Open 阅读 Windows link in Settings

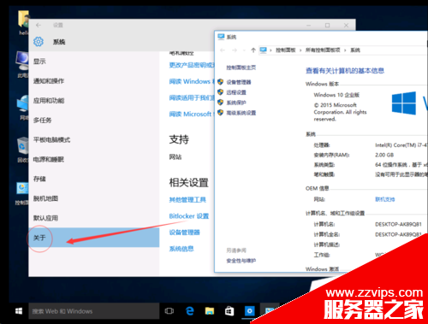tap(192, 81)
